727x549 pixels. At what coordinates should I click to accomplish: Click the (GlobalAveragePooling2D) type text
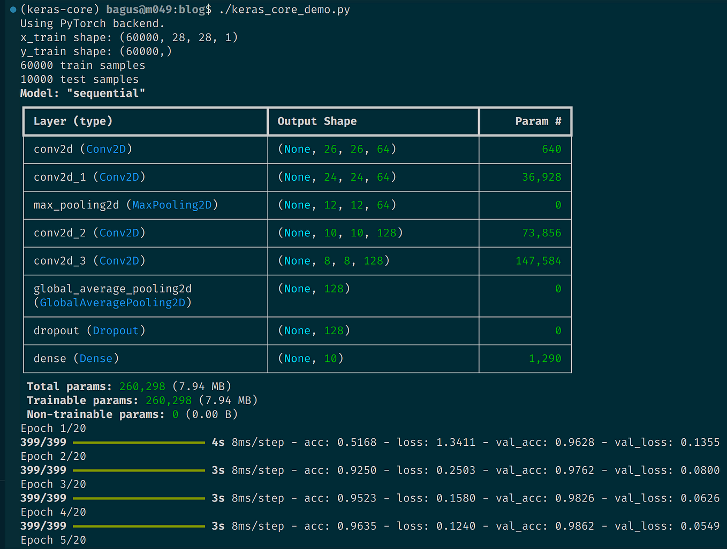pos(112,303)
